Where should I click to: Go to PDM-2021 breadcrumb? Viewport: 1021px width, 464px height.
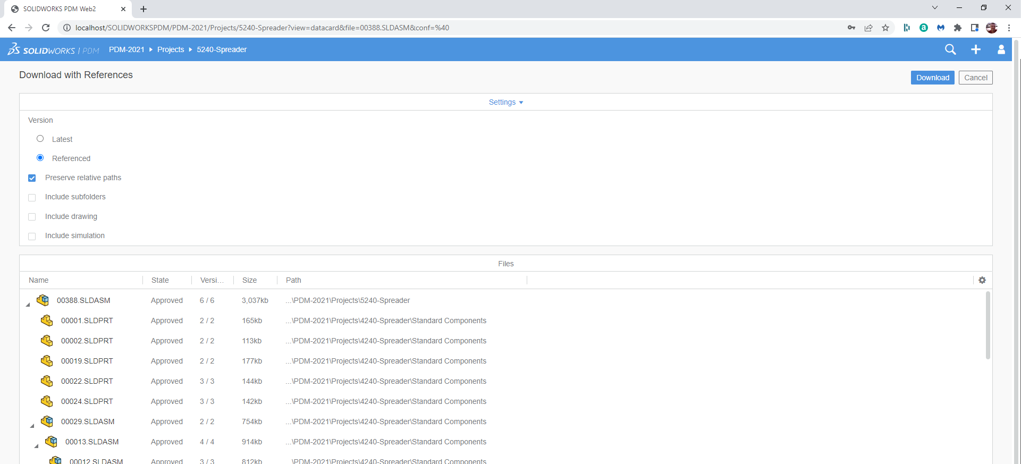(126, 49)
